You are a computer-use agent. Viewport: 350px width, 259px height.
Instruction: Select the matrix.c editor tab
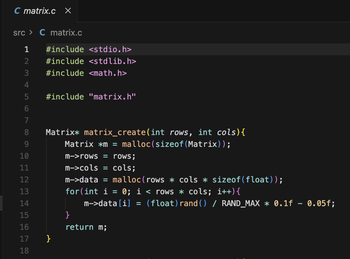tap(40, 11)
